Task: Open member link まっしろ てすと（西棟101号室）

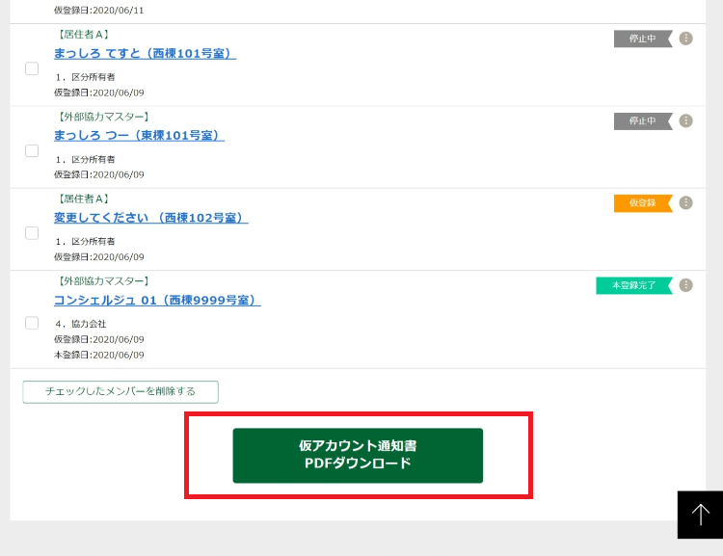Action: [145, 54]
